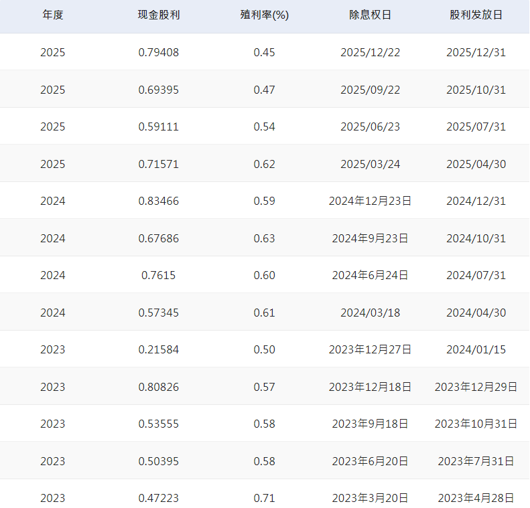Click year 2024 in 2024/03/18 row

(x=53, y=313)
